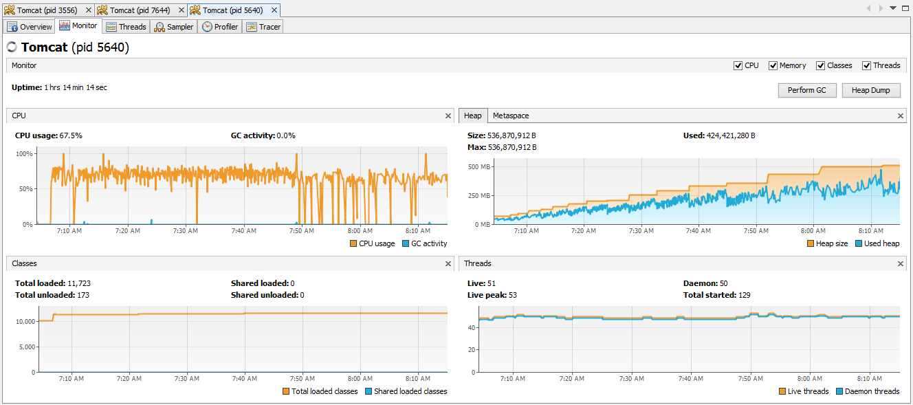Take a Heap Dump
The height and width of the screenshot is (405, 913).
pos(871,90)
